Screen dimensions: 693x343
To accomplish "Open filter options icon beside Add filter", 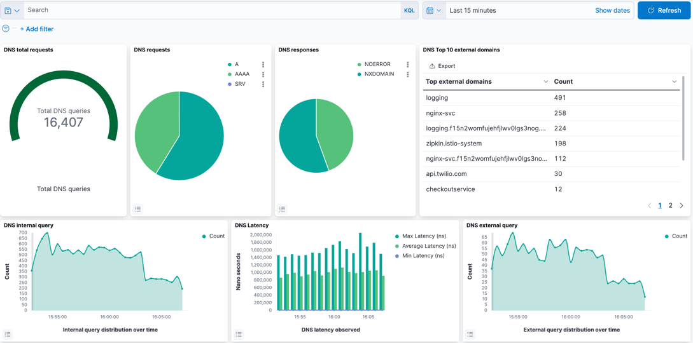I will point(6,29).
